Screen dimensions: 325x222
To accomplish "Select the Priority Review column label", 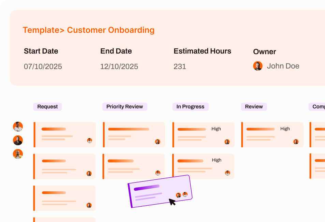I will pyautogui.click(x=124, y=107).
